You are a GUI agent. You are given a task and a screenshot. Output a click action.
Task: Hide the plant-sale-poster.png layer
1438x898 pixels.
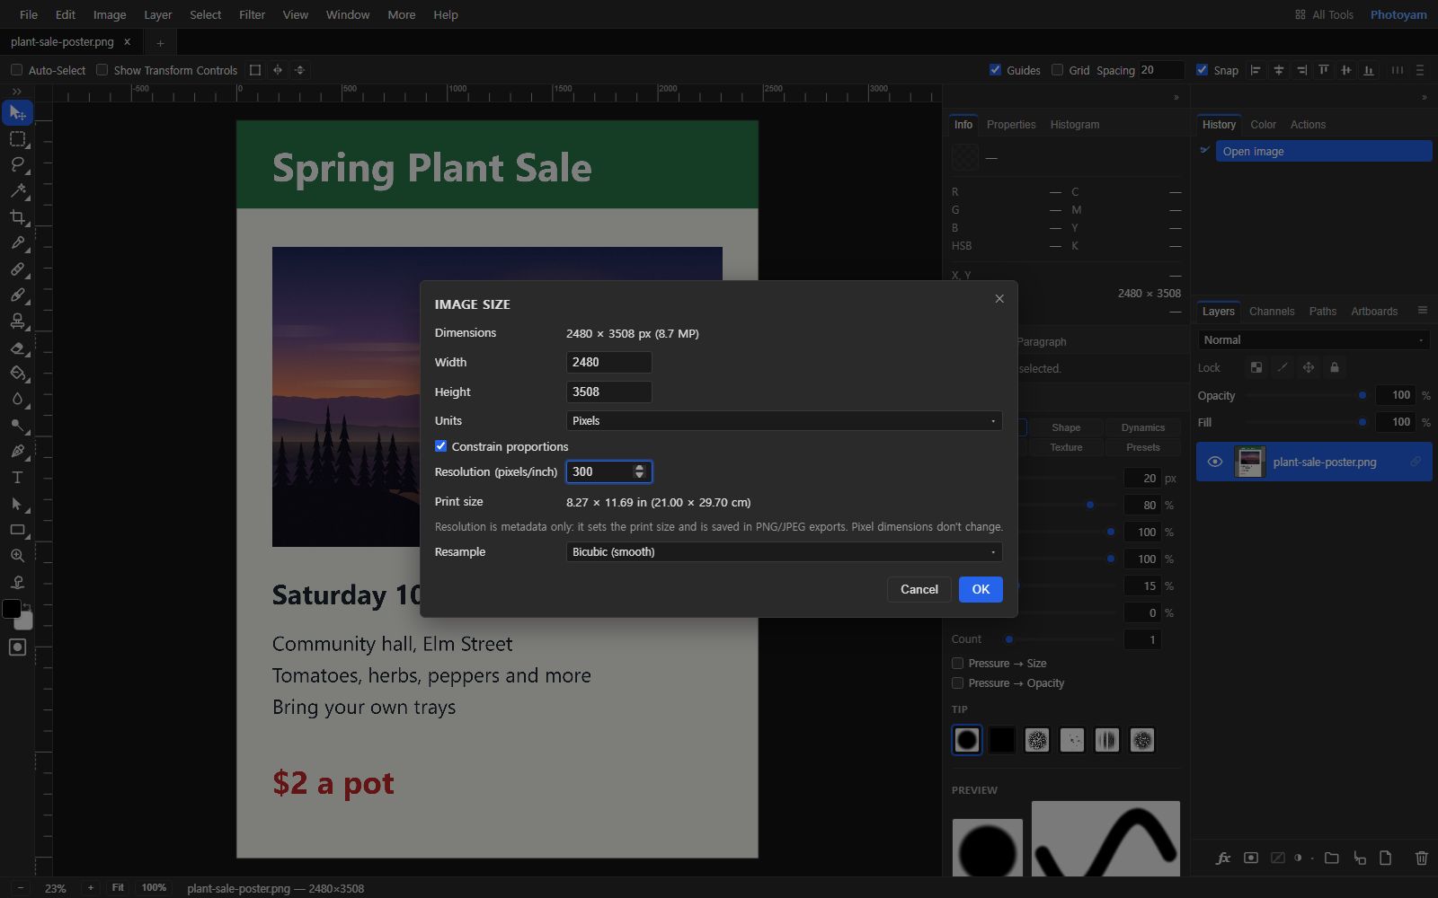(x=1215, y=462)
